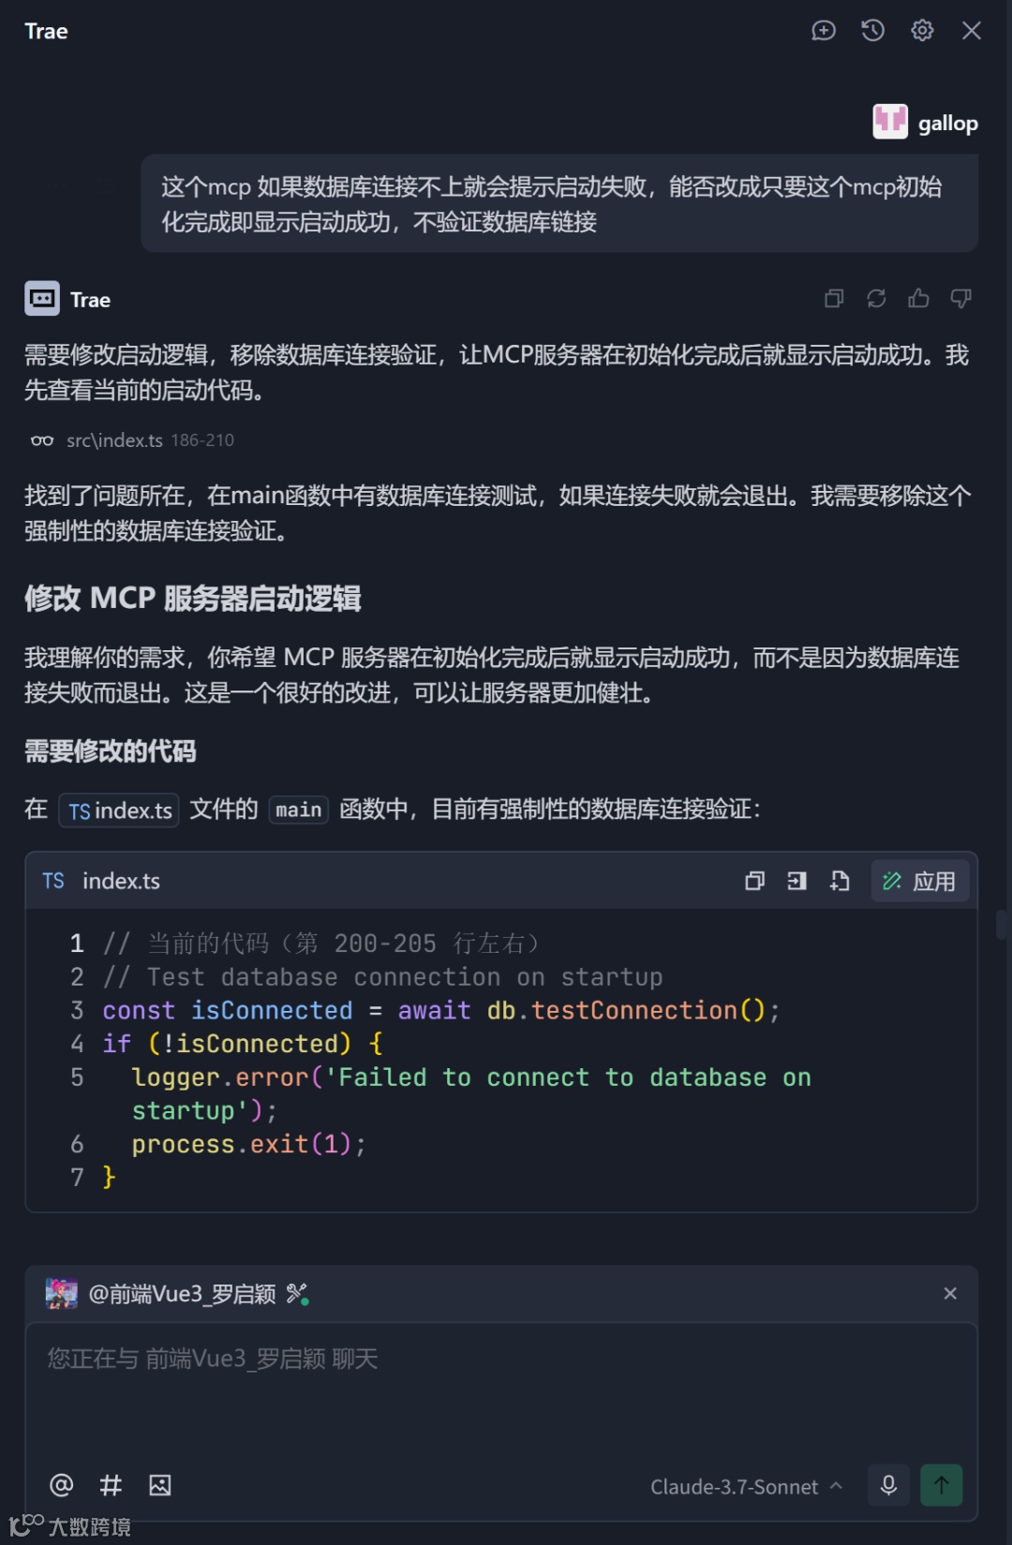1012x1545 pixels.
Task: Mention an agent with @ icon
Action: [x=61, y=1485]
